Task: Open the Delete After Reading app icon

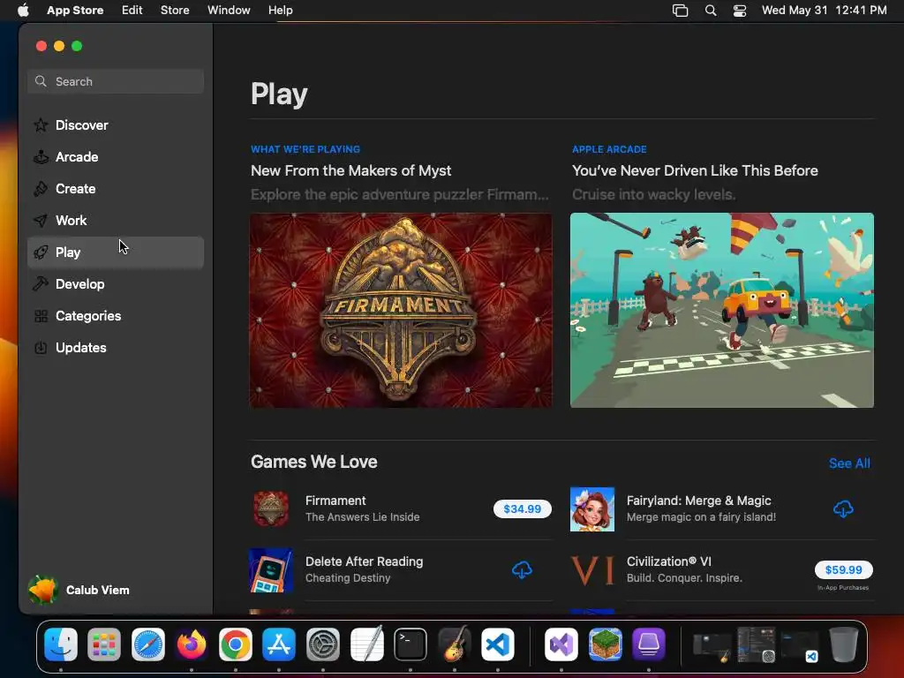Action: (271, 570)
